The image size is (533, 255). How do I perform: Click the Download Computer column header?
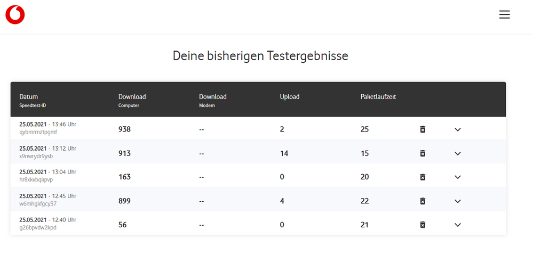[132, 97]
